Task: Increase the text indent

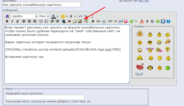Action: 57,21
